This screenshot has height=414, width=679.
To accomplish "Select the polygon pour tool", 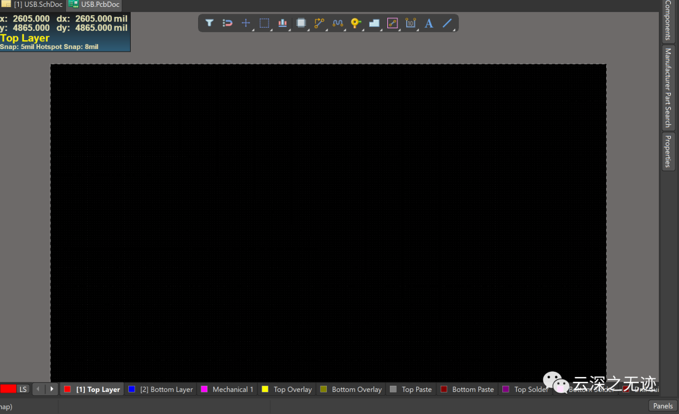I will point(374,23).
